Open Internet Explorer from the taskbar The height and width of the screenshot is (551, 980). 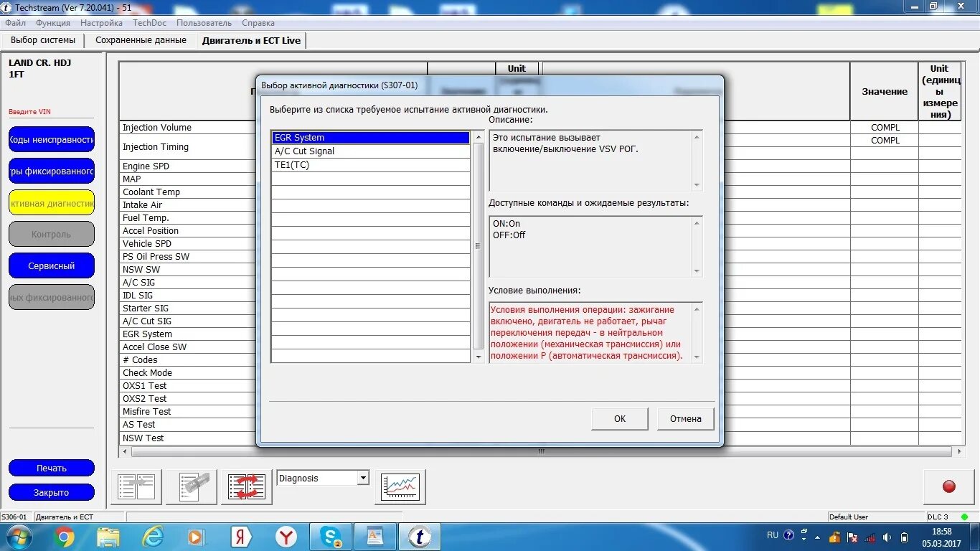coord(153,537)
